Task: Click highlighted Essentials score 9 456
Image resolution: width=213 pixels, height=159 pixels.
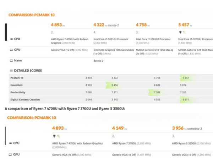Action: click(115, 85)
